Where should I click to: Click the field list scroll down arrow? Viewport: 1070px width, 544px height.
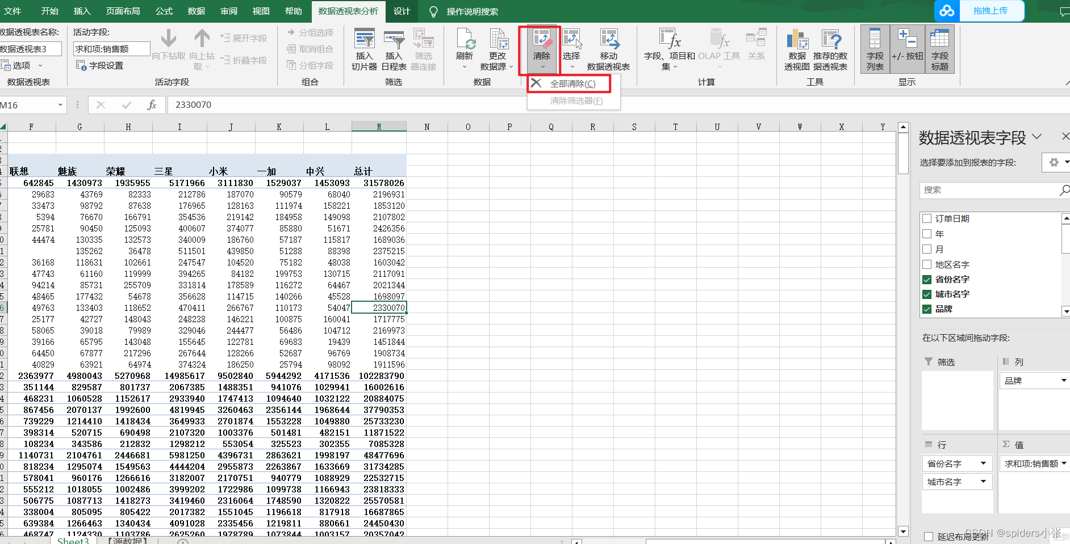pos(1066,311)
